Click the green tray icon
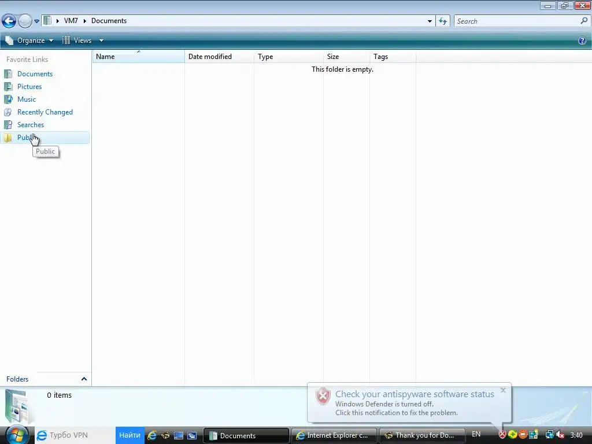Screen dimensions: 592x444 [512, 435]
